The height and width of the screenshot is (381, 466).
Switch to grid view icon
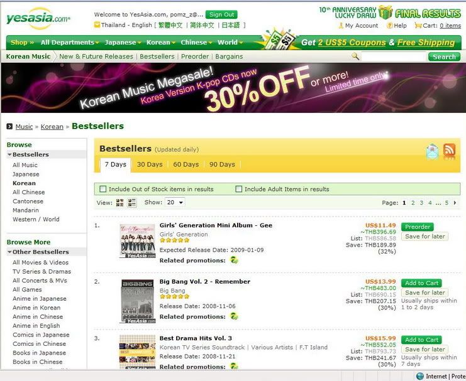[x=119, y=203]
